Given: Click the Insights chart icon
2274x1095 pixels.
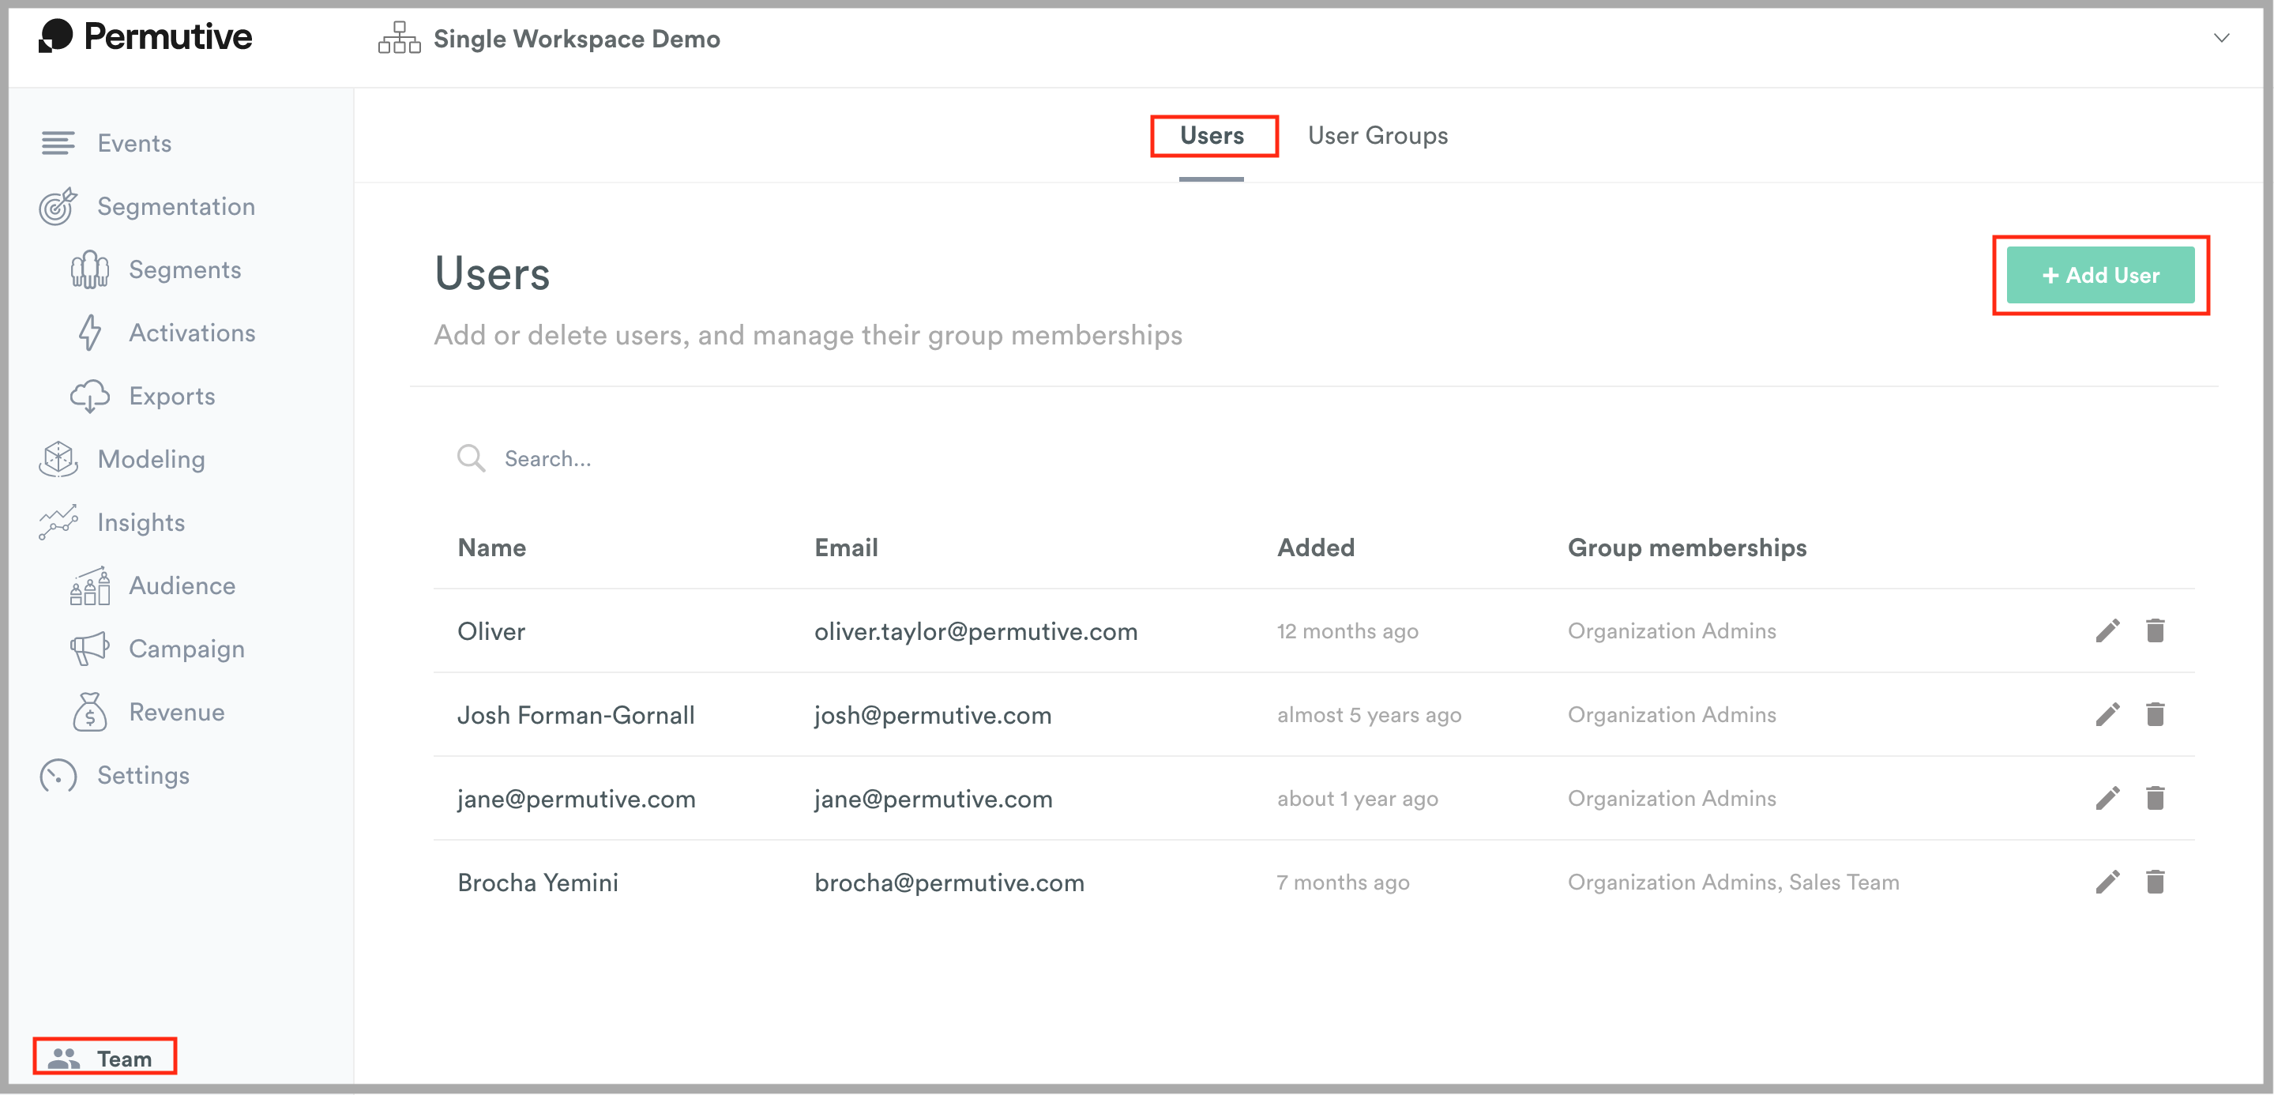Looking at the screenshot, I should pyautogui.click(x=58, y=522).
